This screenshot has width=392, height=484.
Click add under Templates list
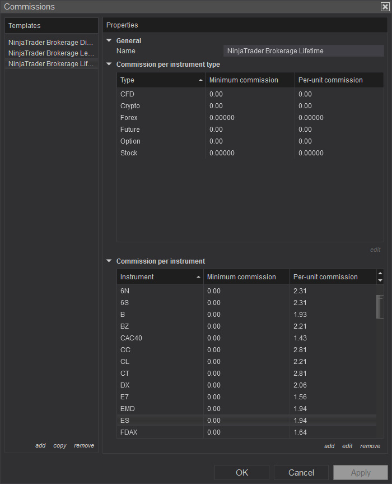click(40, 445)
